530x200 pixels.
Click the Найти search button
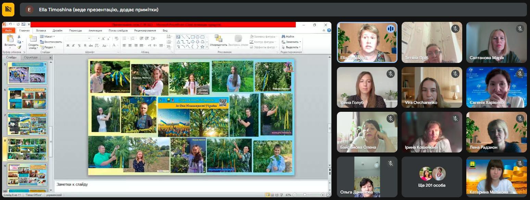pyautogui.click(x=288, y=37)
